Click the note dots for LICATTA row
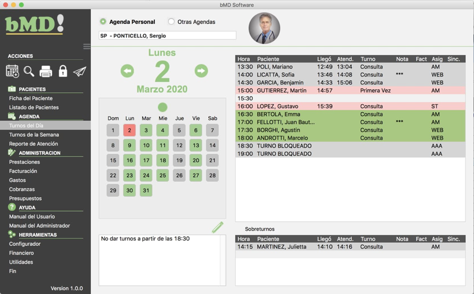 (399, 74)
